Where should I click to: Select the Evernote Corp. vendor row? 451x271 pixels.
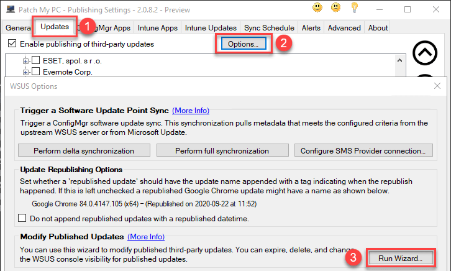[68, 71]
